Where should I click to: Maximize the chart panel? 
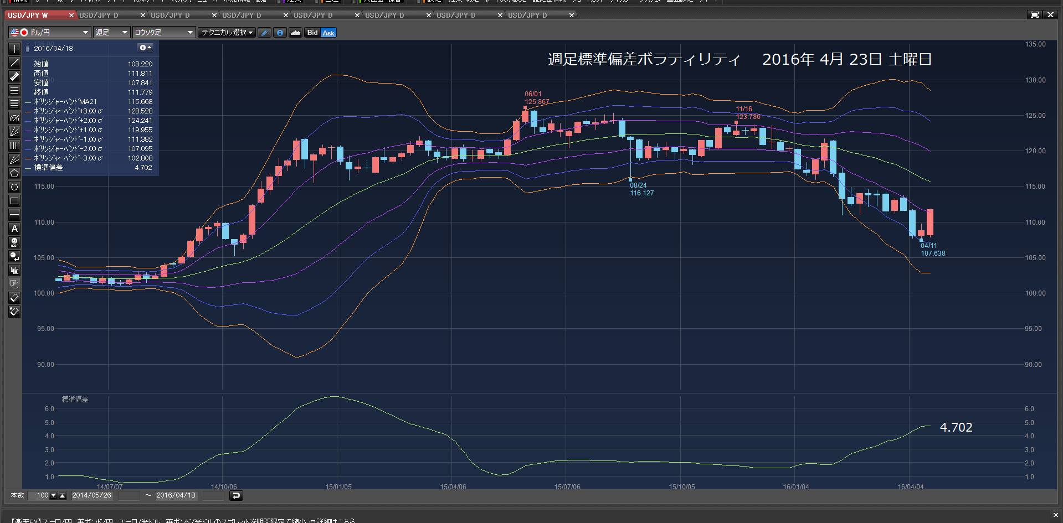tap(1034, 15)
